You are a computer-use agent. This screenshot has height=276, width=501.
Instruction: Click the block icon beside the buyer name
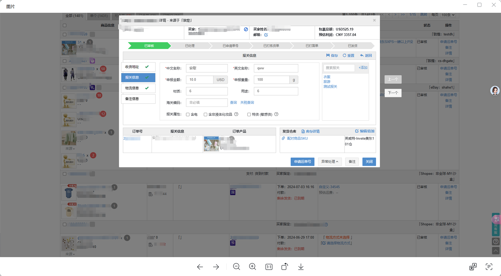click(x=246, y=29)
